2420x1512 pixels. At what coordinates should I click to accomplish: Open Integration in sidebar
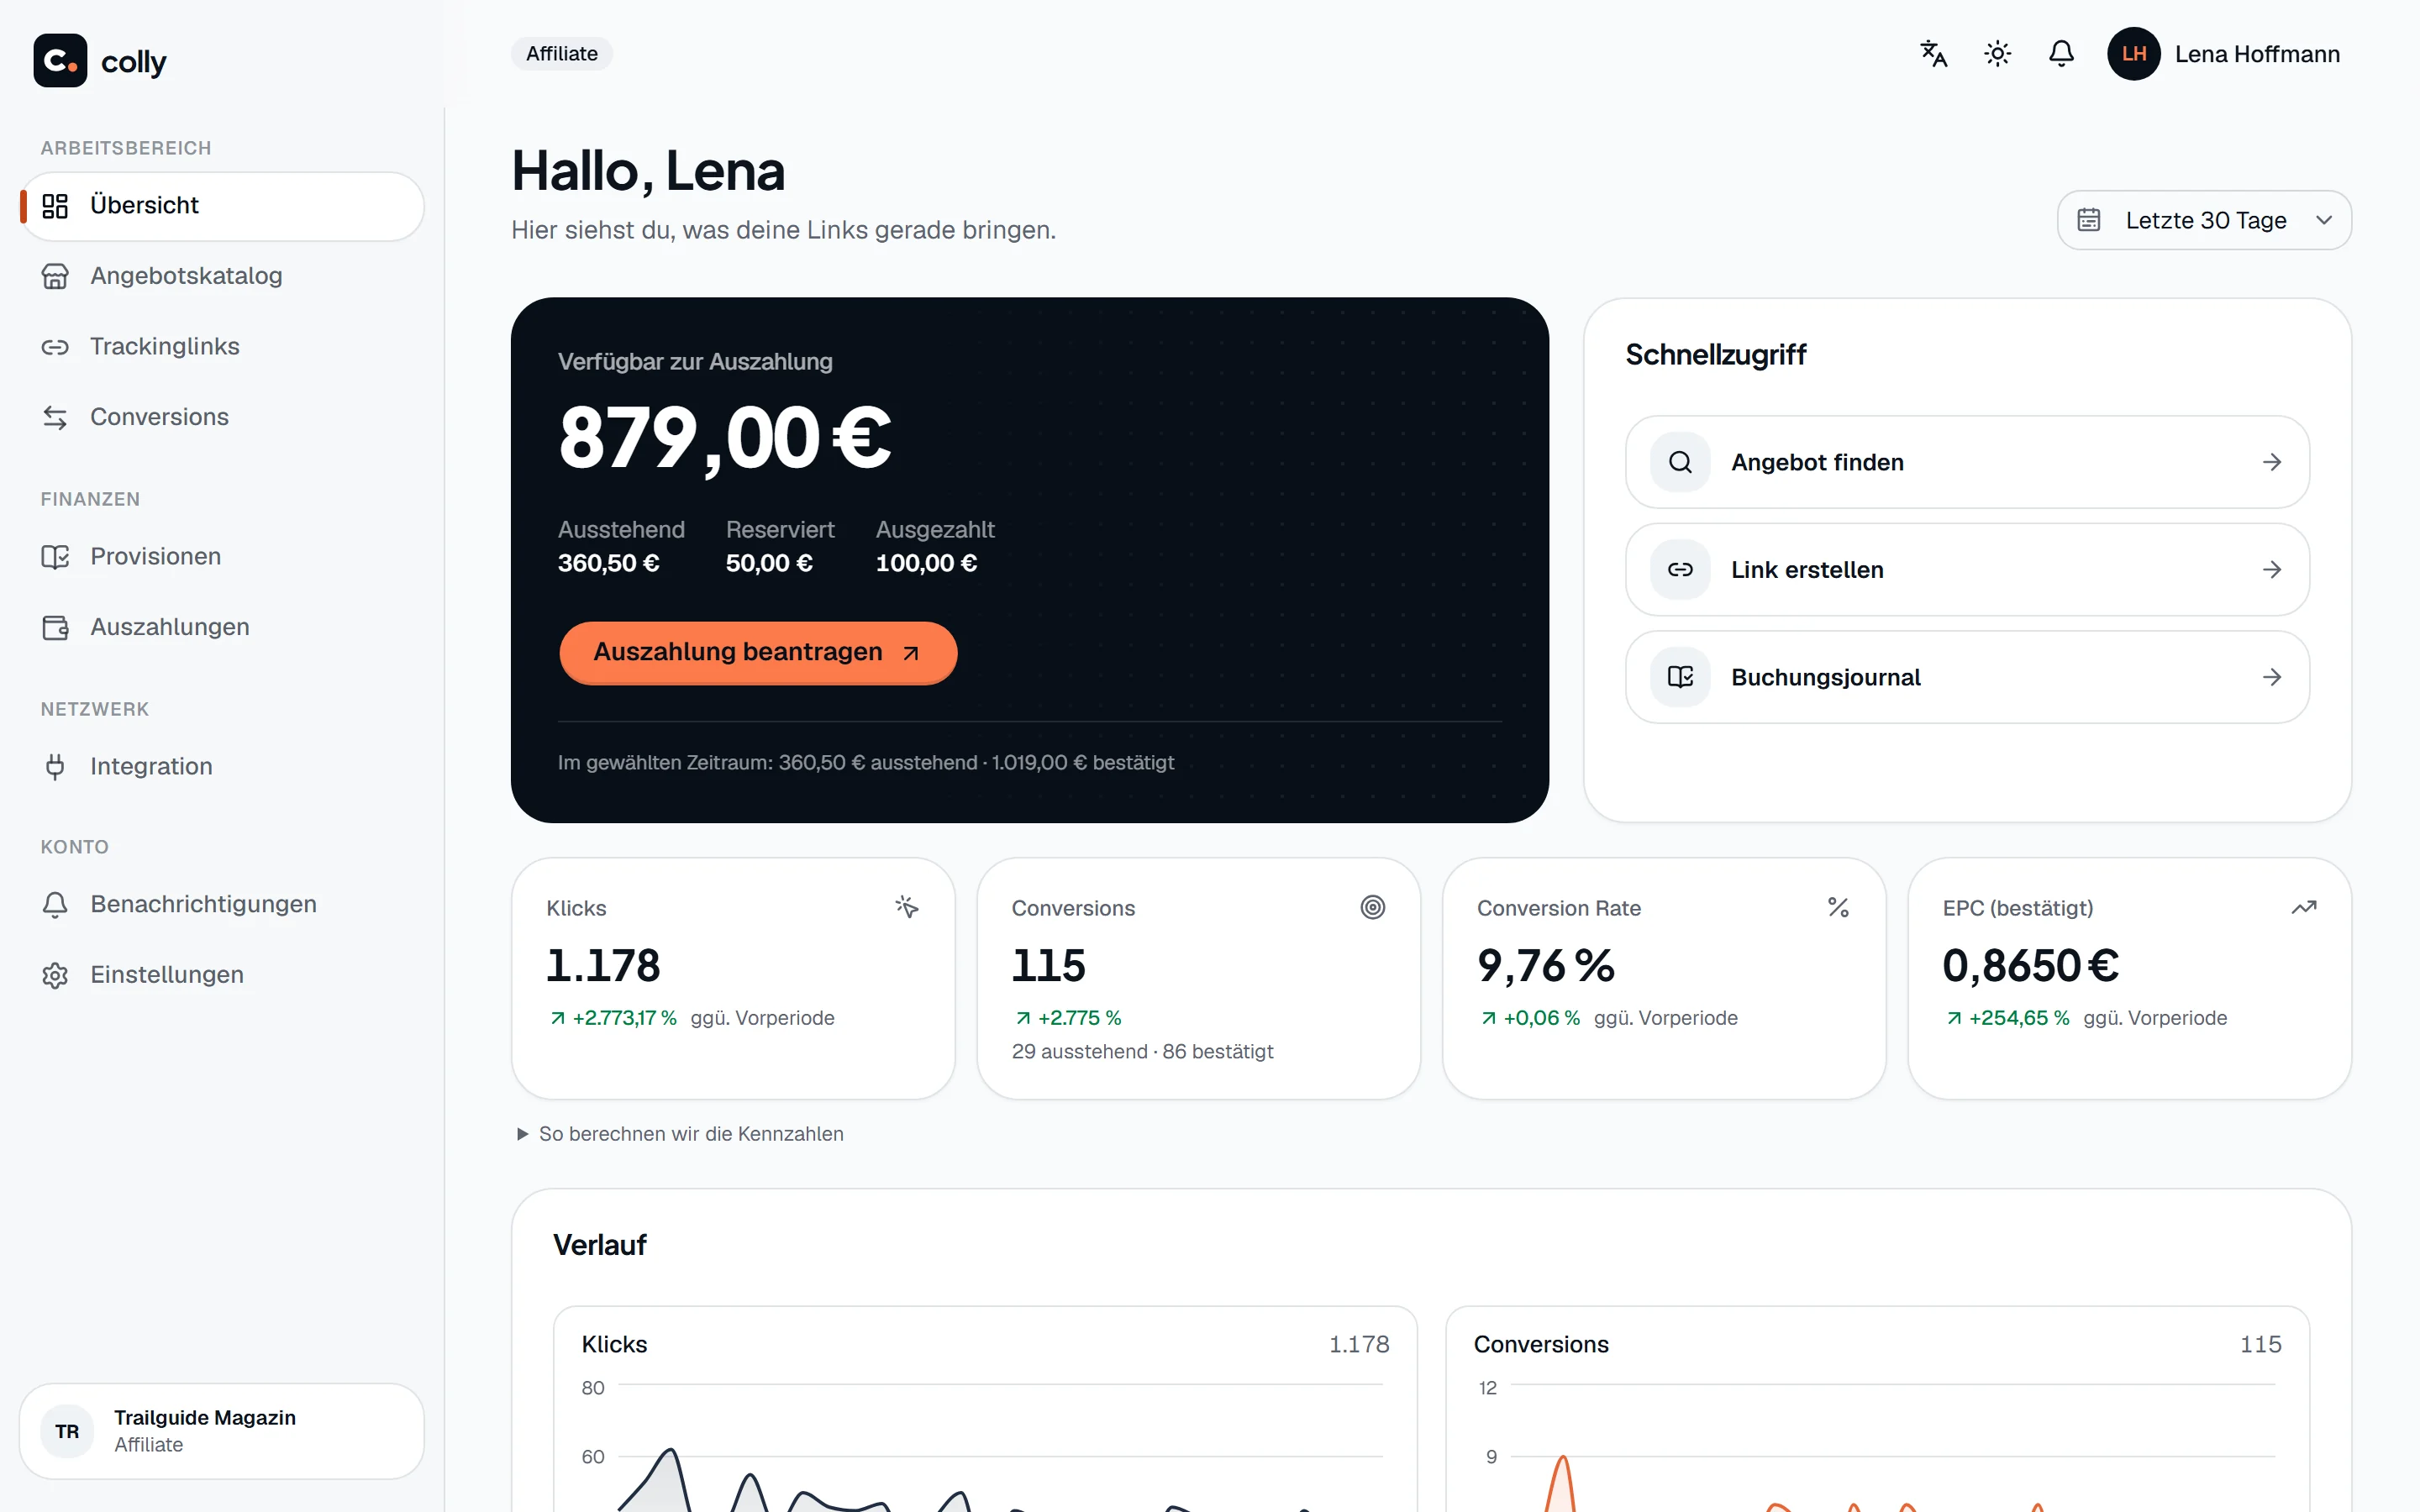coord(222,766)
